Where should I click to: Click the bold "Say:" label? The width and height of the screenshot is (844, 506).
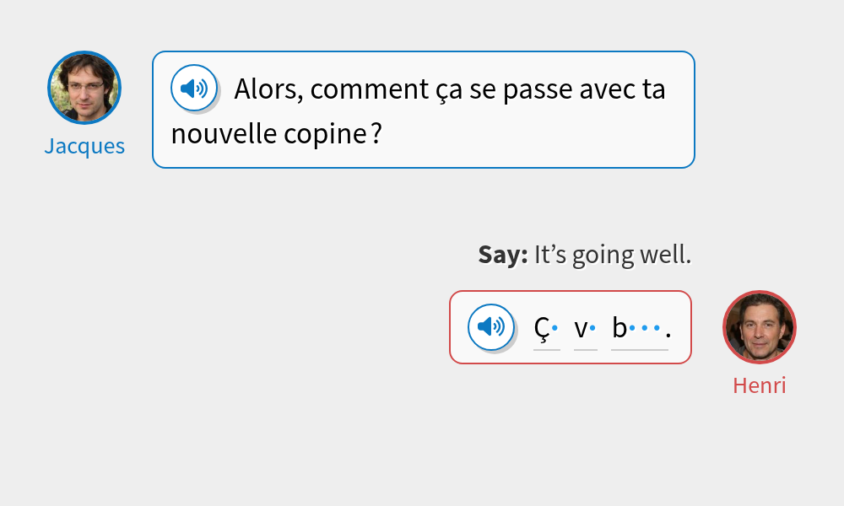[x=503, y=255]
